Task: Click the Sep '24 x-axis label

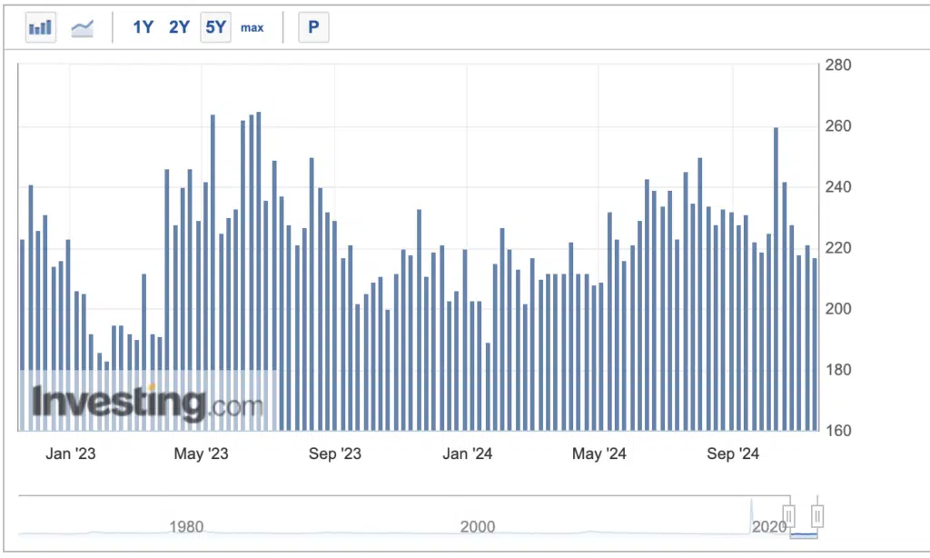Action: coord(733,453)
